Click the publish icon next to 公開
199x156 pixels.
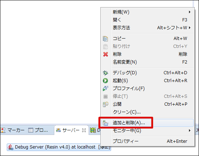coord(105,104)
